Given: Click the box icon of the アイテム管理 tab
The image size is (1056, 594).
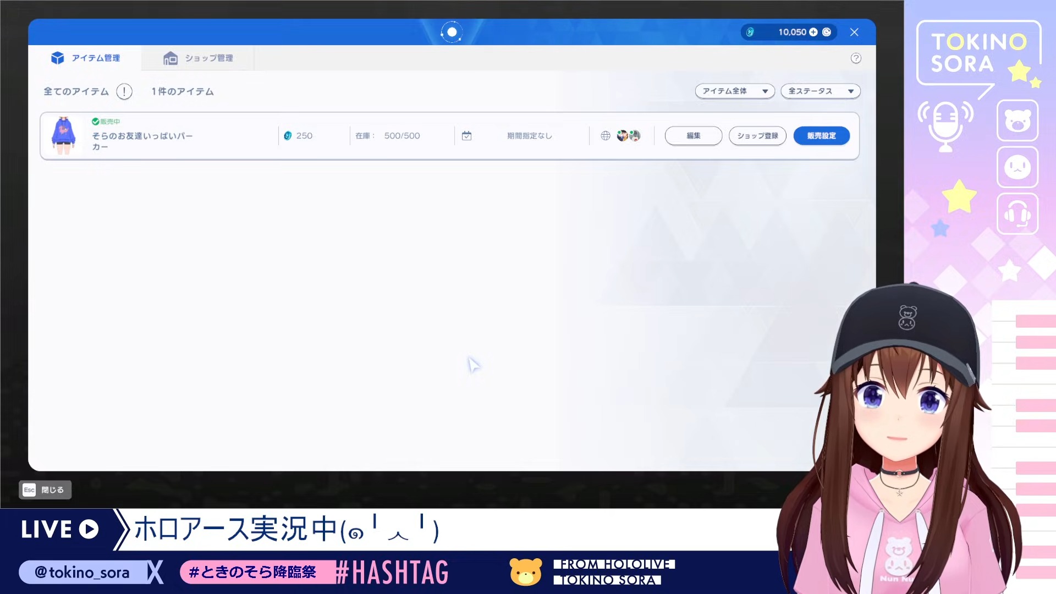Looking at the screenshot, I should pos(57,58).
